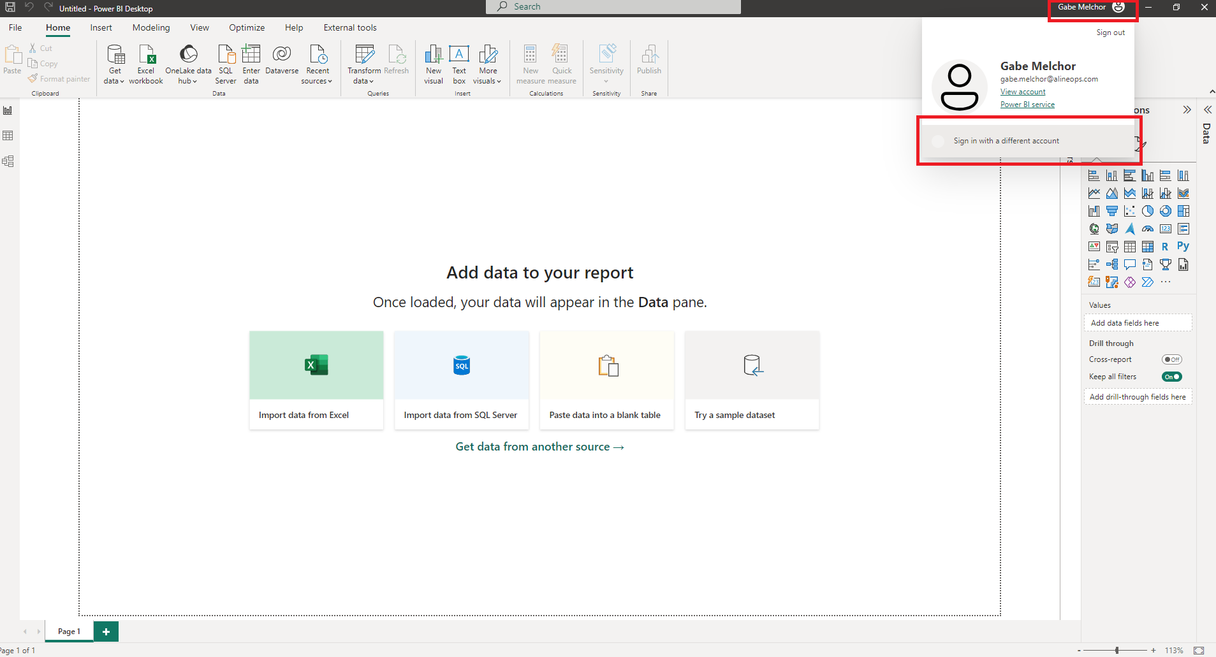The width and height of the screenshot is (1216, 657).
Task: Switch to the Optimize ribbon tab
Action: pyautogui.click(x=247, y=27)
